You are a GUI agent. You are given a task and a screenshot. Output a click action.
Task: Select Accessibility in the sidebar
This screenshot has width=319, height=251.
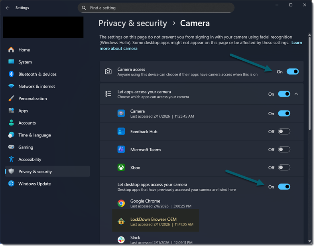coord(30,160)
